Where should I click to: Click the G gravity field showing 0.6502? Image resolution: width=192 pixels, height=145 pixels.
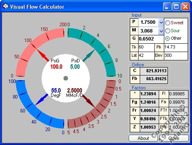(151, 39)
